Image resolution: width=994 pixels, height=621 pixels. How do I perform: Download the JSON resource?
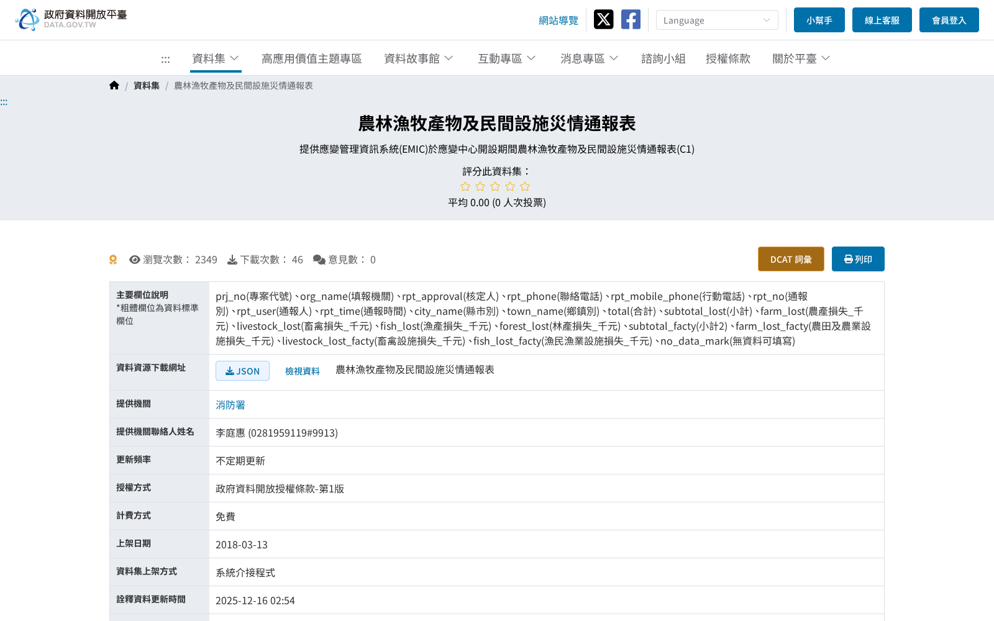(242, 371)
